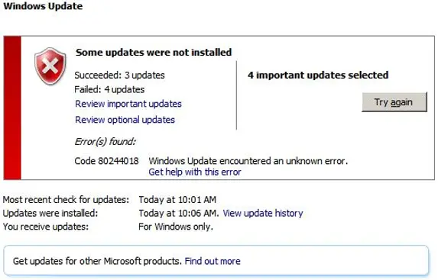This screenshot has height=280, width=438.
Task: Open Review important updates link
Action: pyautogui.click(x=128, y=104)
